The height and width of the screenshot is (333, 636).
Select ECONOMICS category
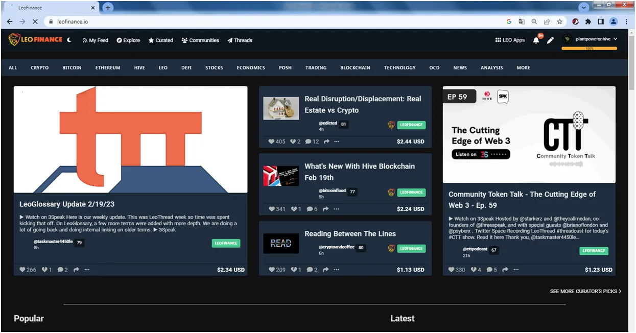click(251, 67)
